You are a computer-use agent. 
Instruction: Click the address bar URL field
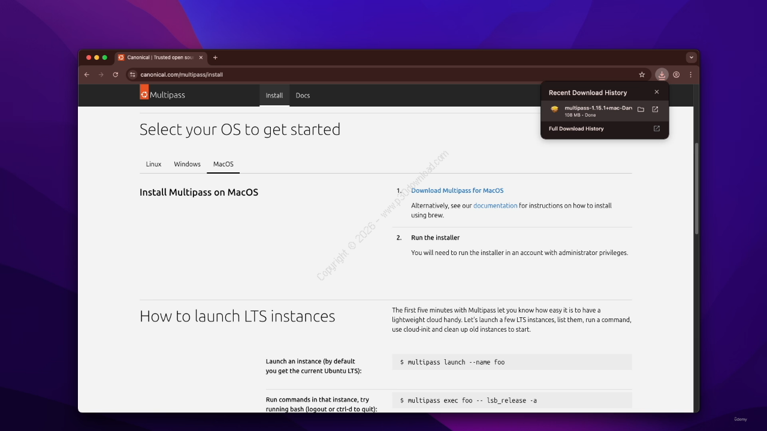point(383,75)
